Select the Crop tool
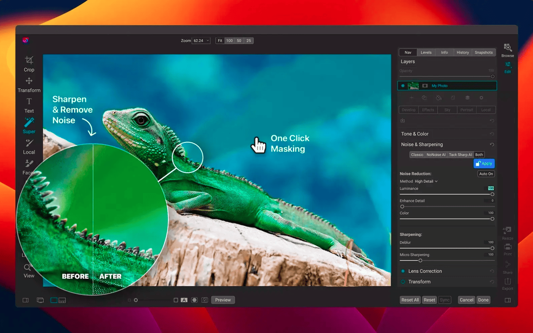The height and width of the screenshot is (333, 533). (29, 64)
